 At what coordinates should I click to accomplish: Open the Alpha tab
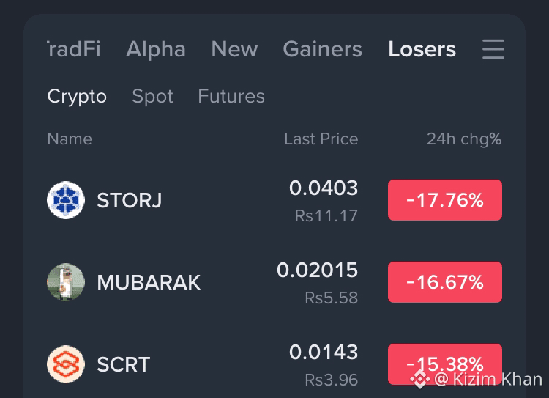coord(156,49)
